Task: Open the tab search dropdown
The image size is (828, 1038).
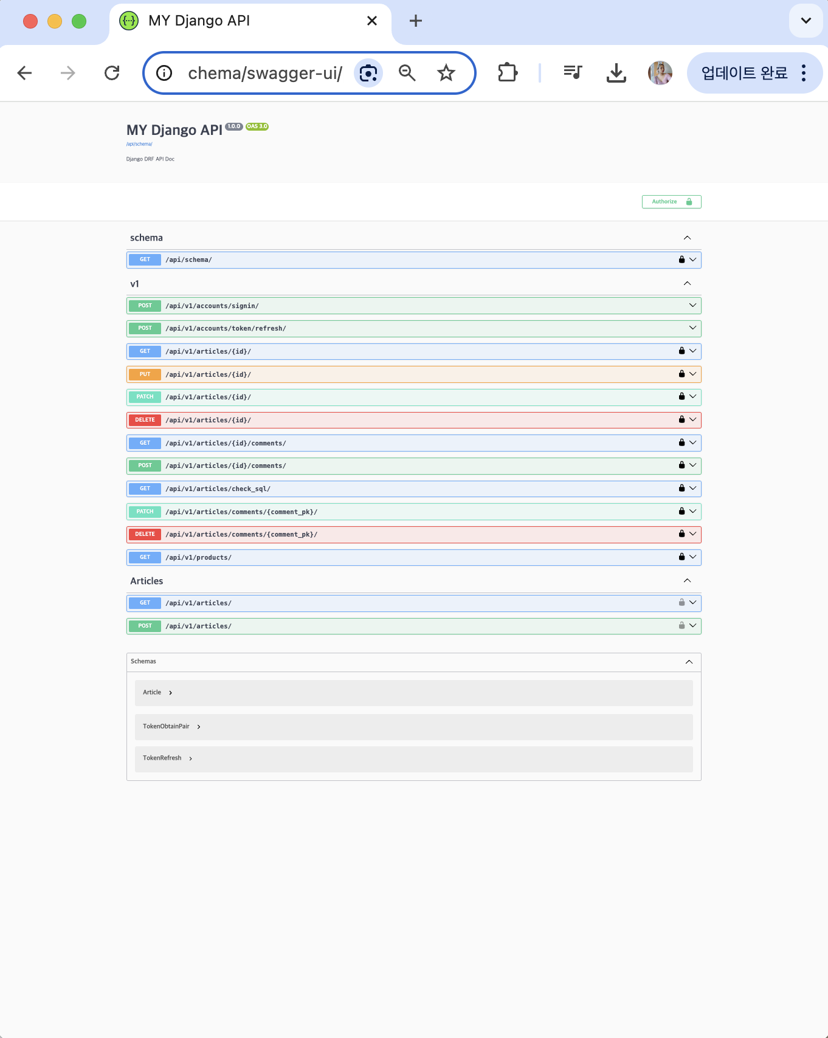Action: point(806,21)
